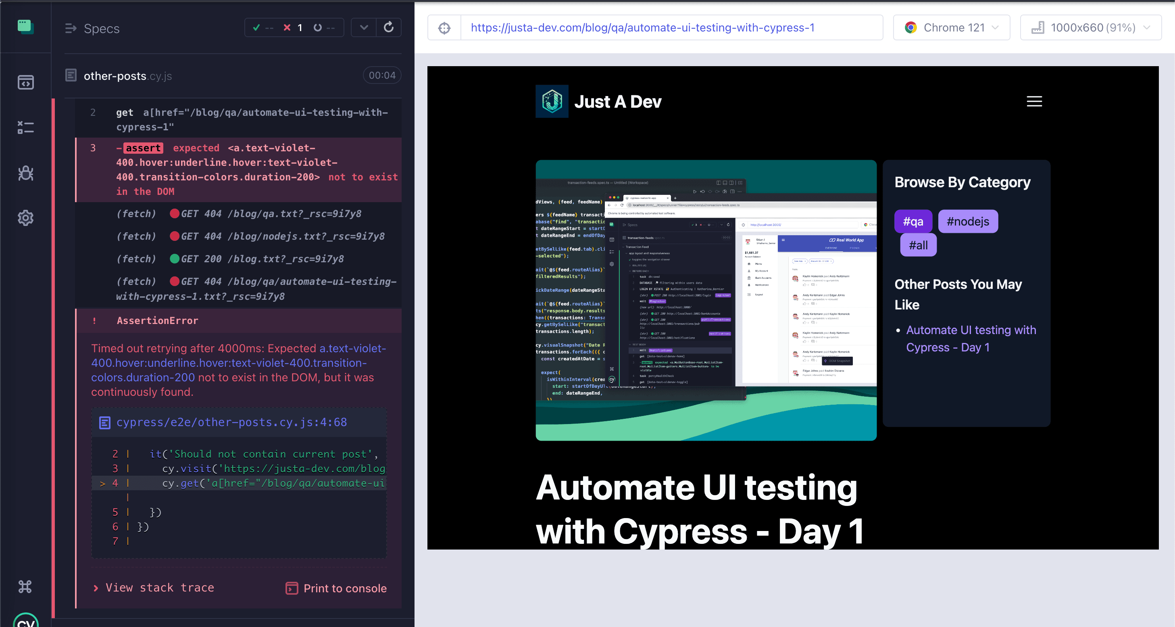The width and height of the screenshot is (1175, 627).
Task: Click 'Browse By Category' heading
Action: pos(962,182)
